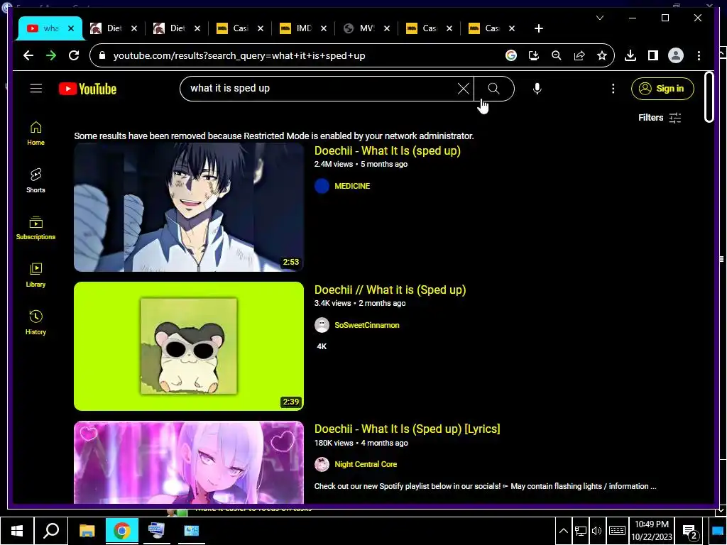Click the MEDICINE channel blue avatar

322,186
